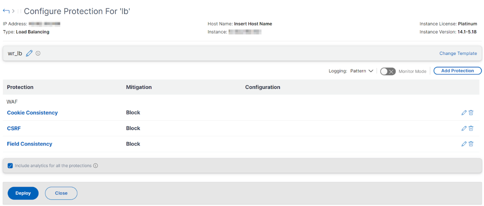Open the Cookie Consistency link
Image resolution: width=484 pixels, height=206 pixels.
click(32, 112)
